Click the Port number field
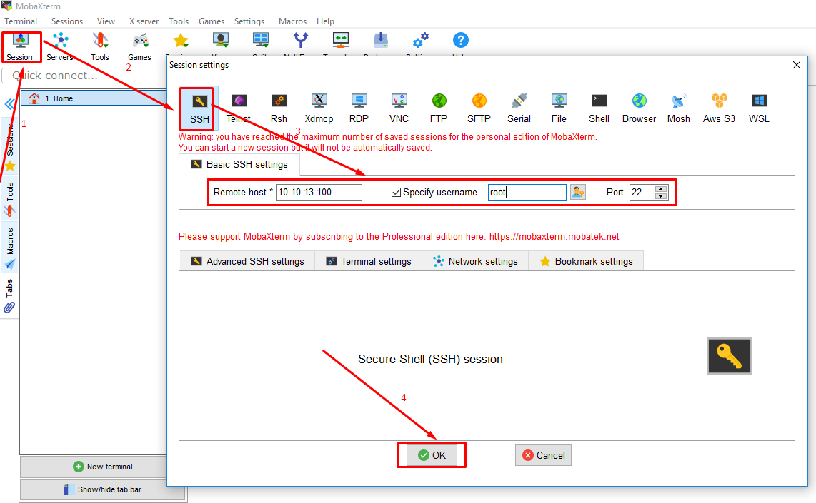This screenshot has width=816, height=503. 642,192
